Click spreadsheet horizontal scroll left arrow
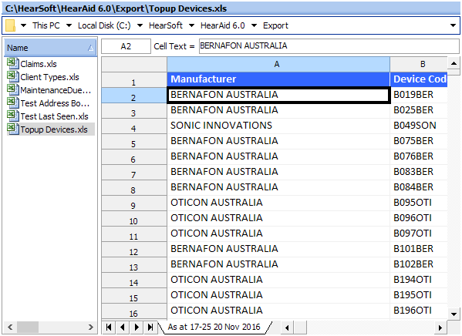The width and height of the screenshot is (462, 336). point(287,328)
